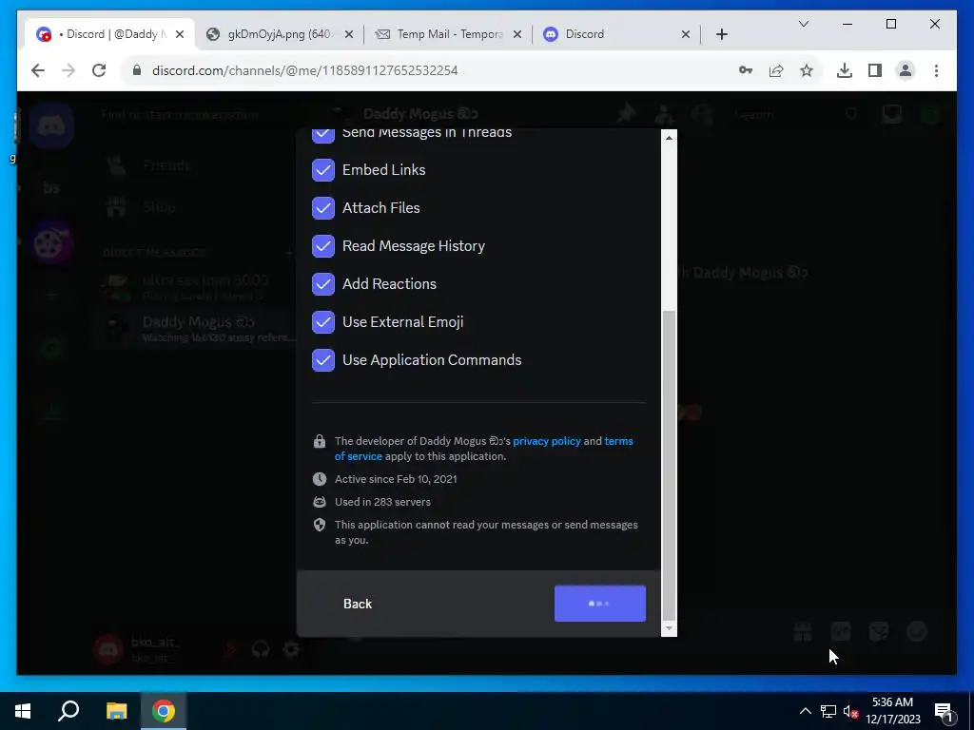
Task: Open Discord inbox icon
Action: tap(892, 114)
